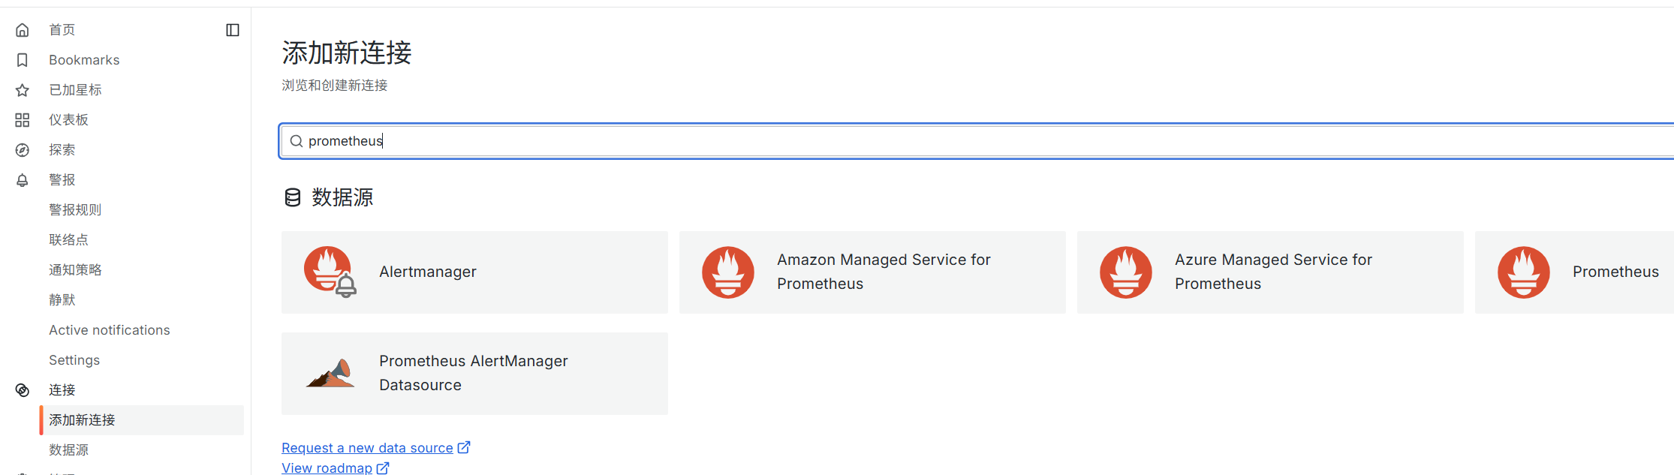Open the Active notifications menu item
Screen dimensions: 1674x475
pyautogui.click(x=110, y=330)
